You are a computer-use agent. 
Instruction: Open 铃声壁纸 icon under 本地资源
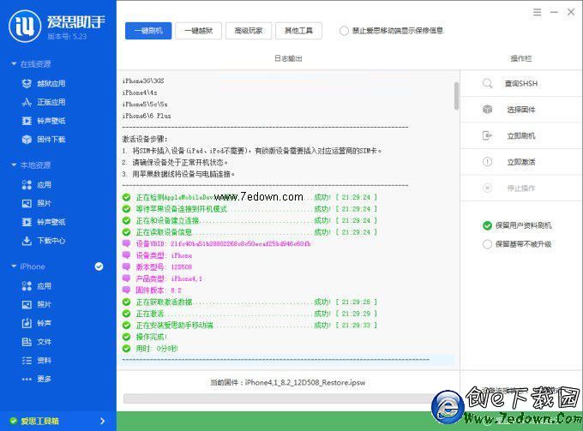click(x=27, y=222)
